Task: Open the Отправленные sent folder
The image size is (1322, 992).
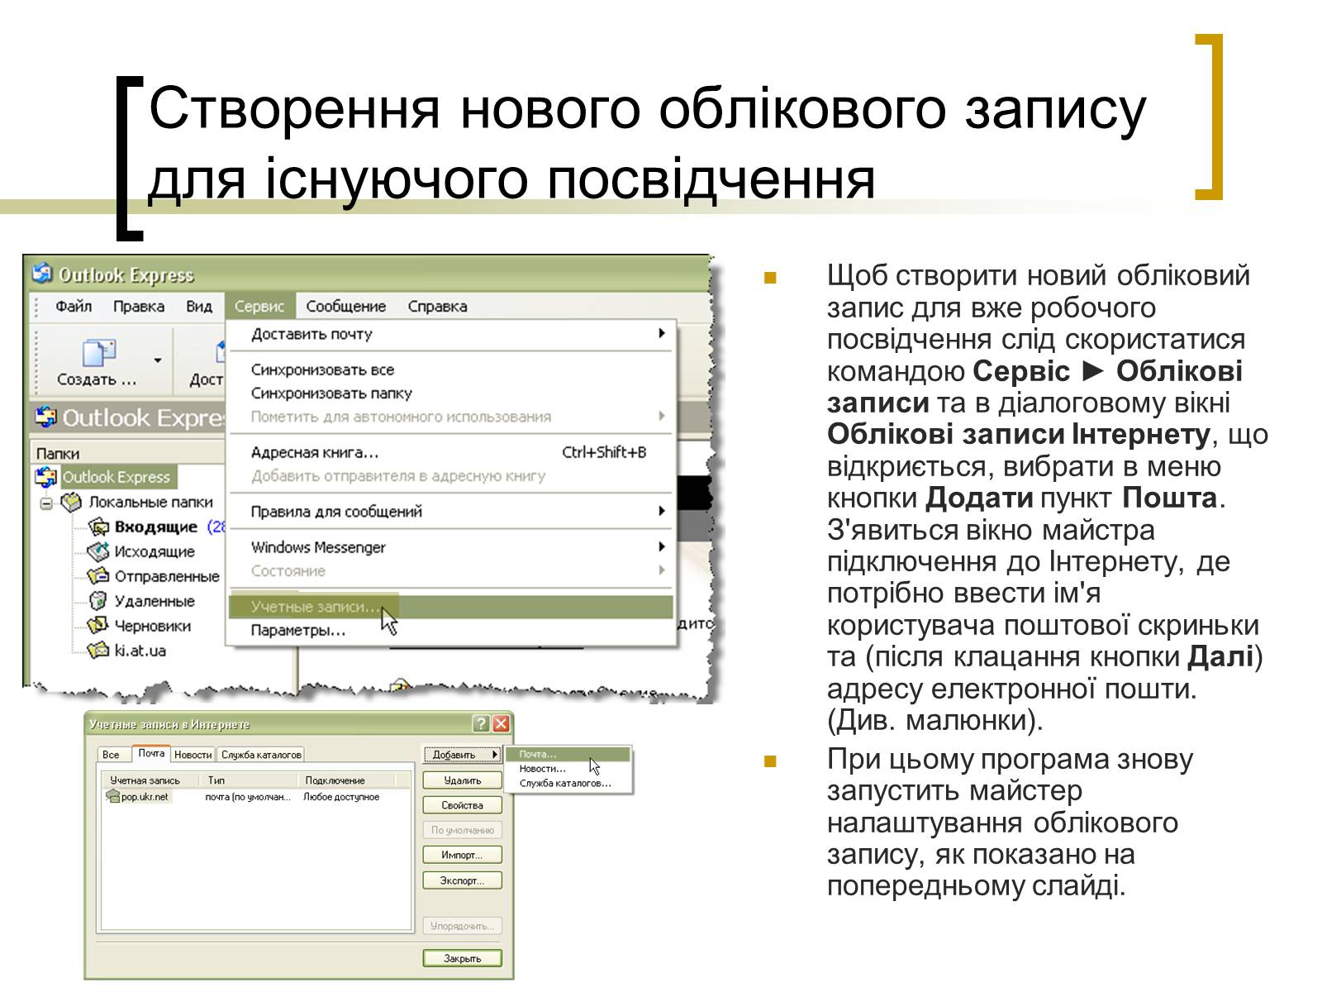Action: click(x=167, y=576)
